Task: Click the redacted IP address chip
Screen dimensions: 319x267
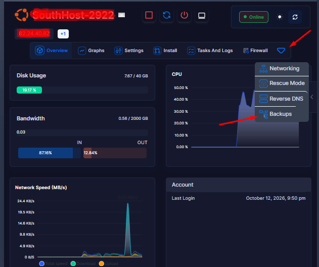Action: click(34, 33)
